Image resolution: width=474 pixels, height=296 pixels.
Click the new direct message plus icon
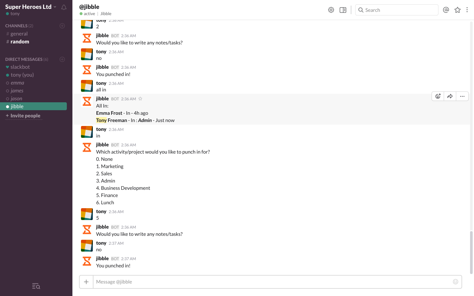[x=62, y=59]
